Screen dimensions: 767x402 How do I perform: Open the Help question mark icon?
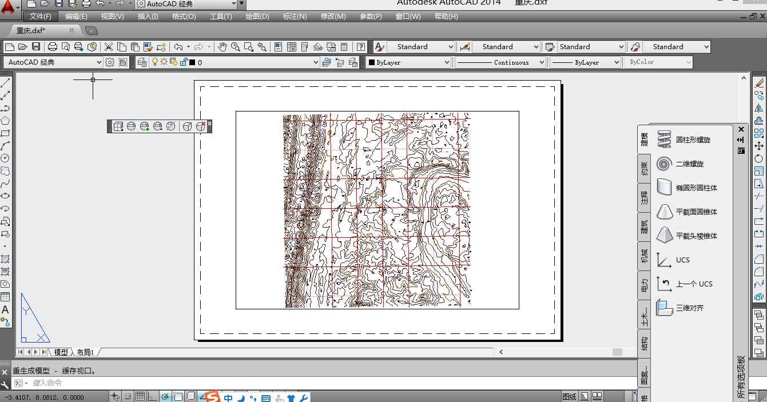360,47
